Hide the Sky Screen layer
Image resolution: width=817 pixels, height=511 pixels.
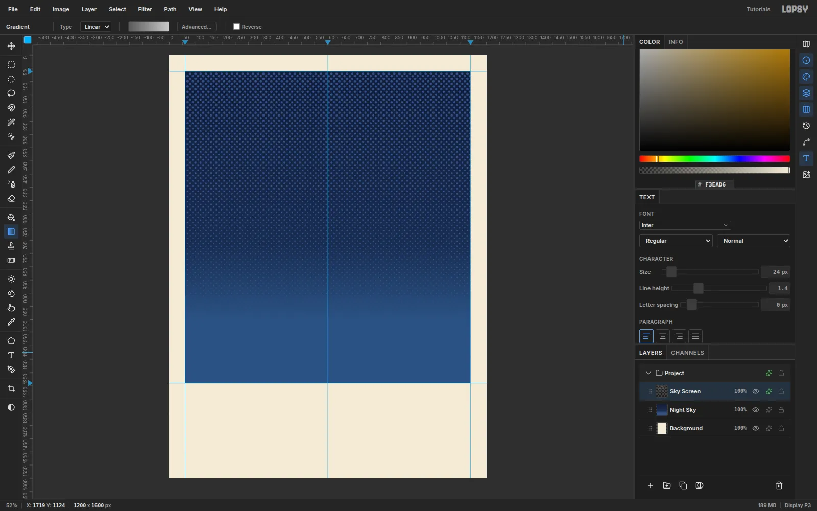click(756, 391)
